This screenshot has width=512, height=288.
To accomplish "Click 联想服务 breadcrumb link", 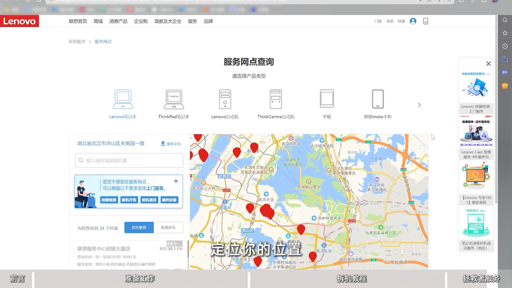I will pos(77,42).
